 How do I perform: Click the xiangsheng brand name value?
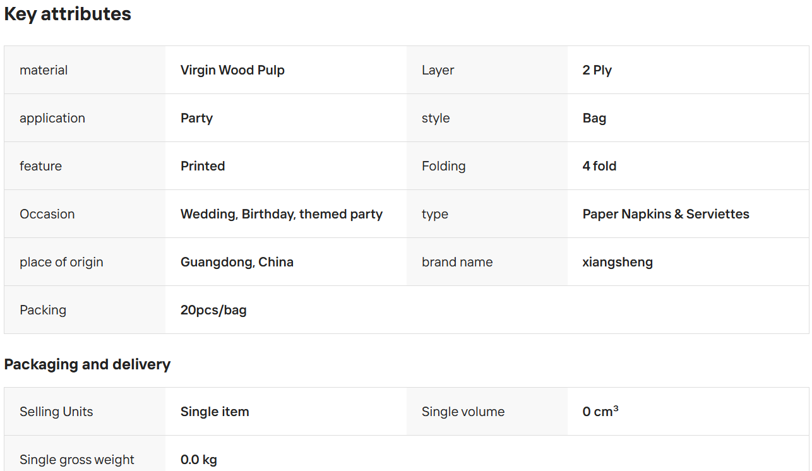[x=618, y=262]
